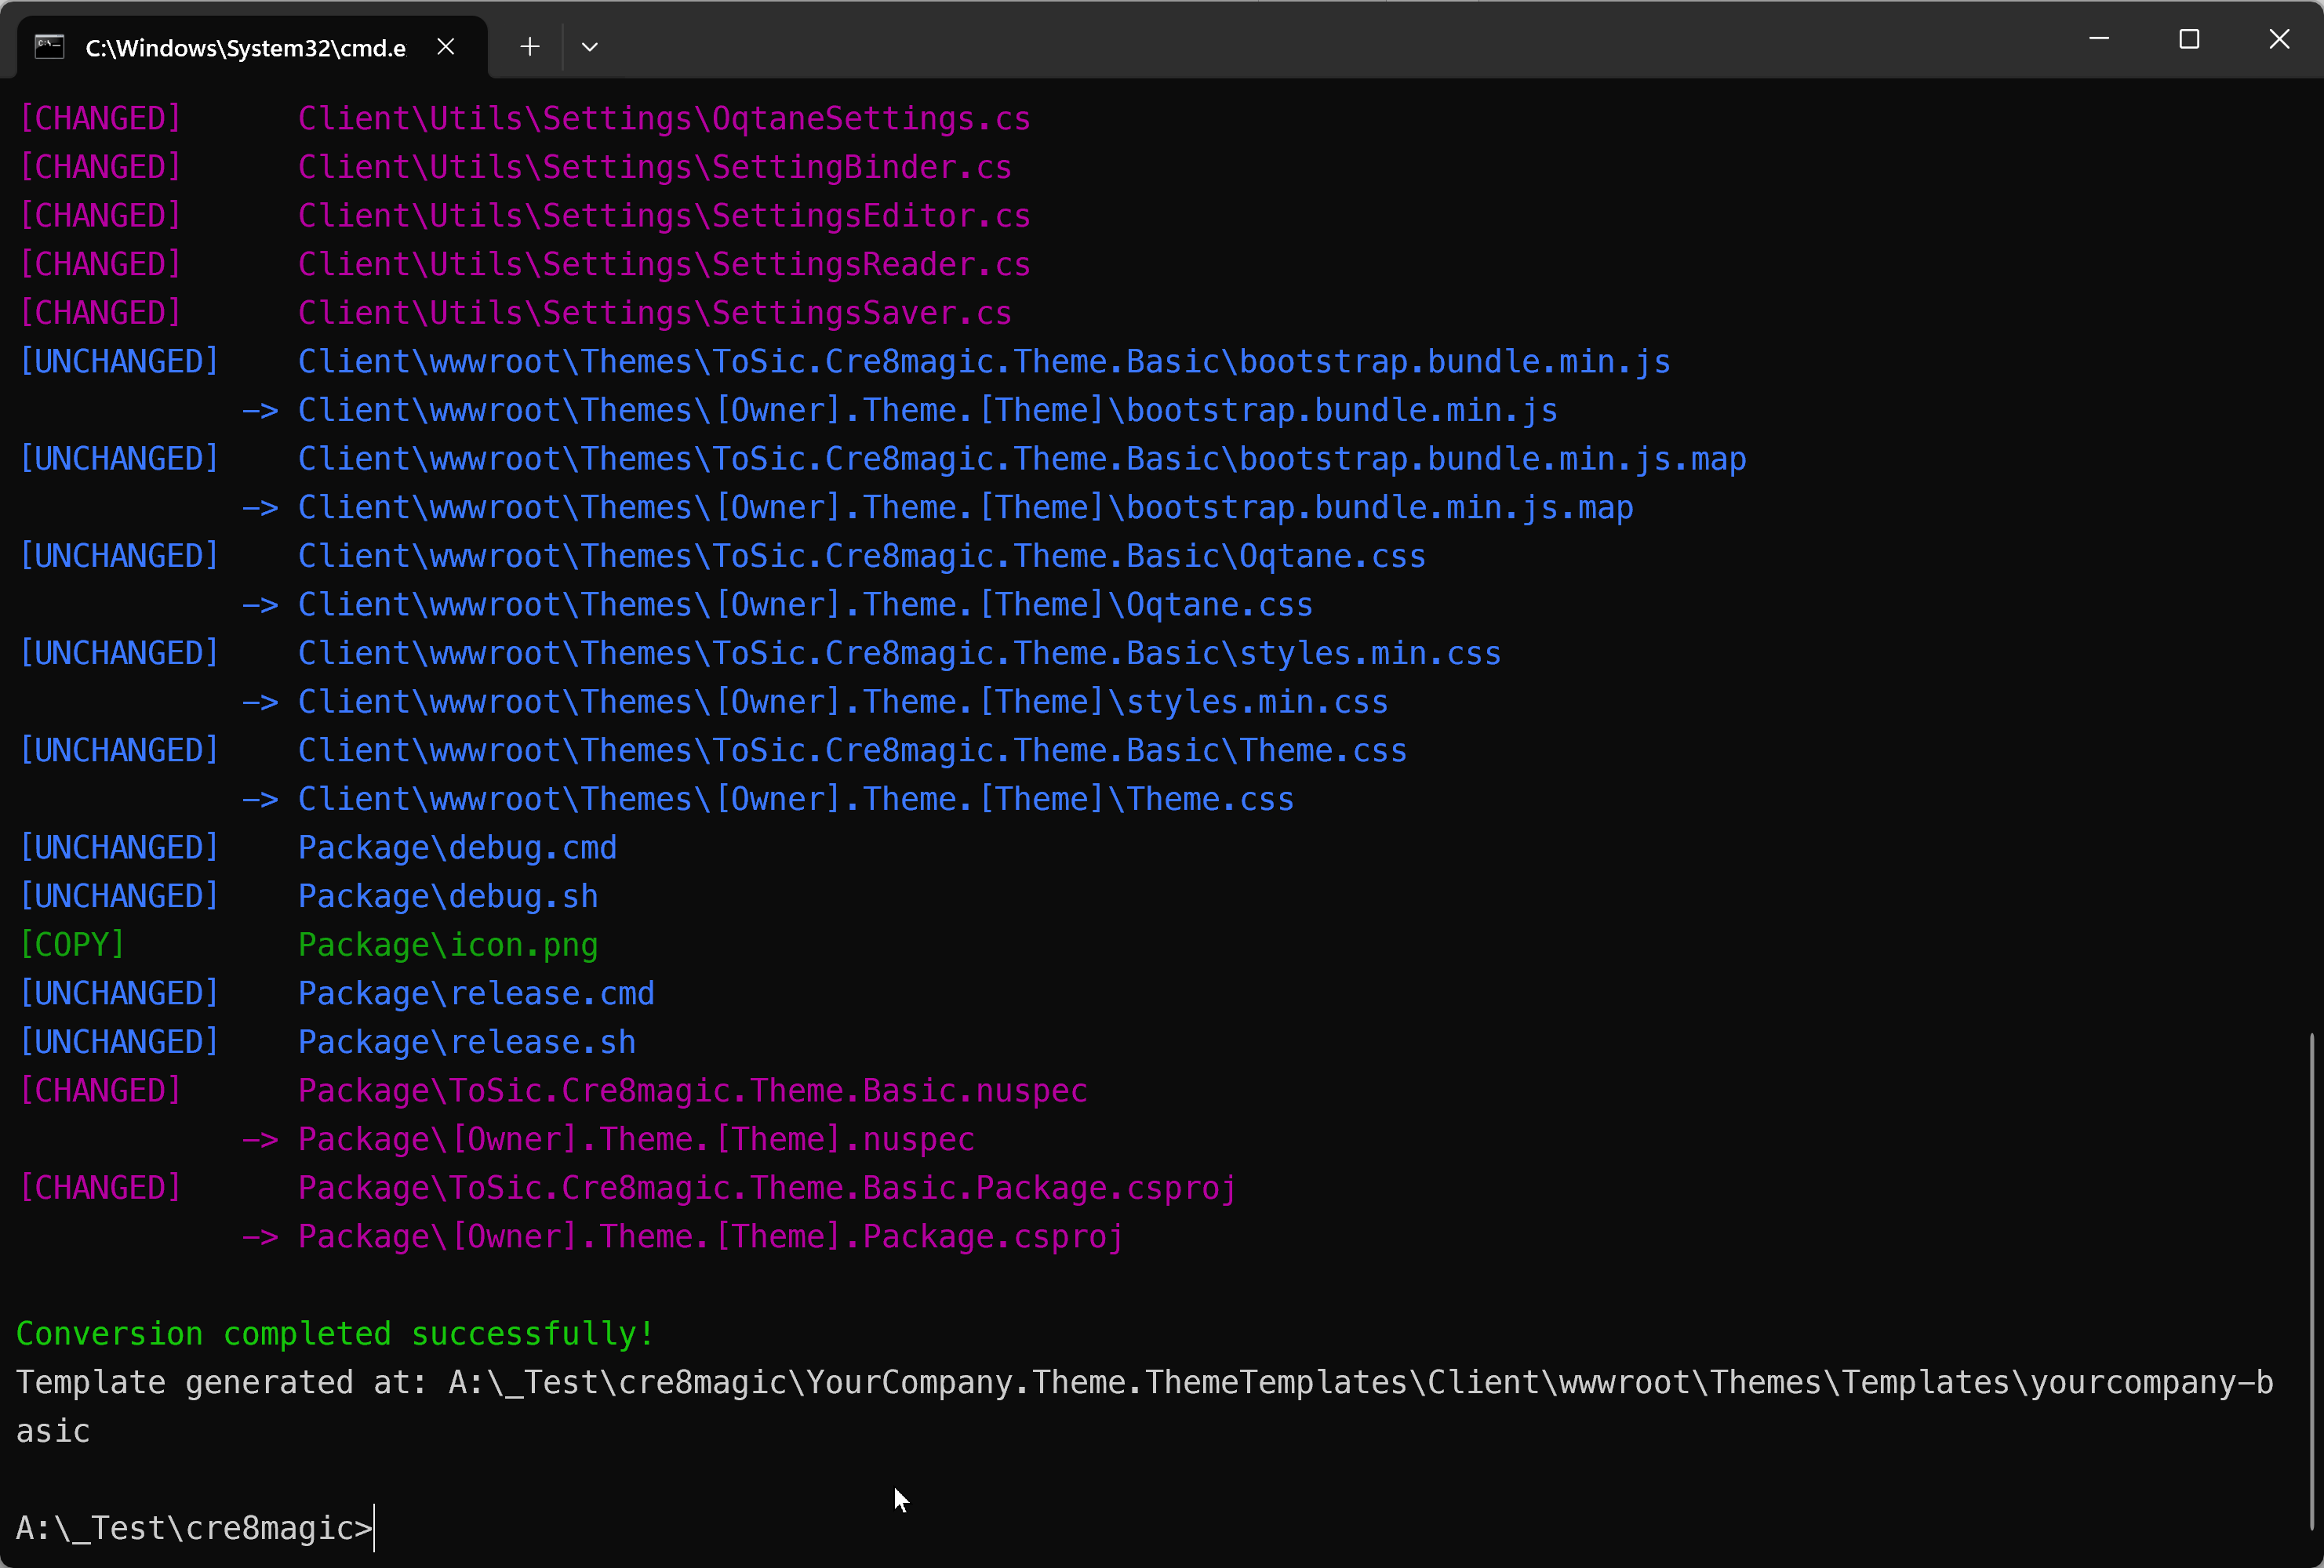Click the 'Template generated at' output path
2324x1568 pixels.
coord(1144,1383)
